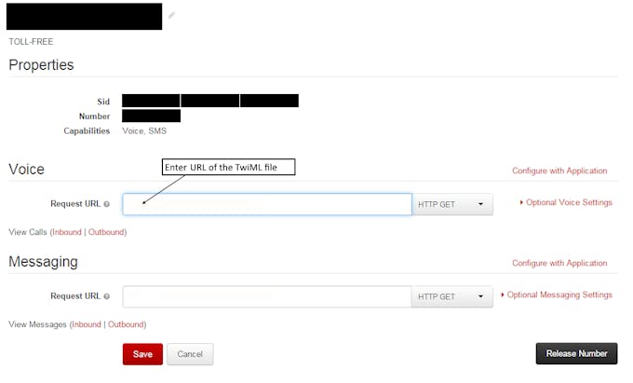
Task: View Outbound calls link
Action: pyautogui.click(x=106, y=232)
